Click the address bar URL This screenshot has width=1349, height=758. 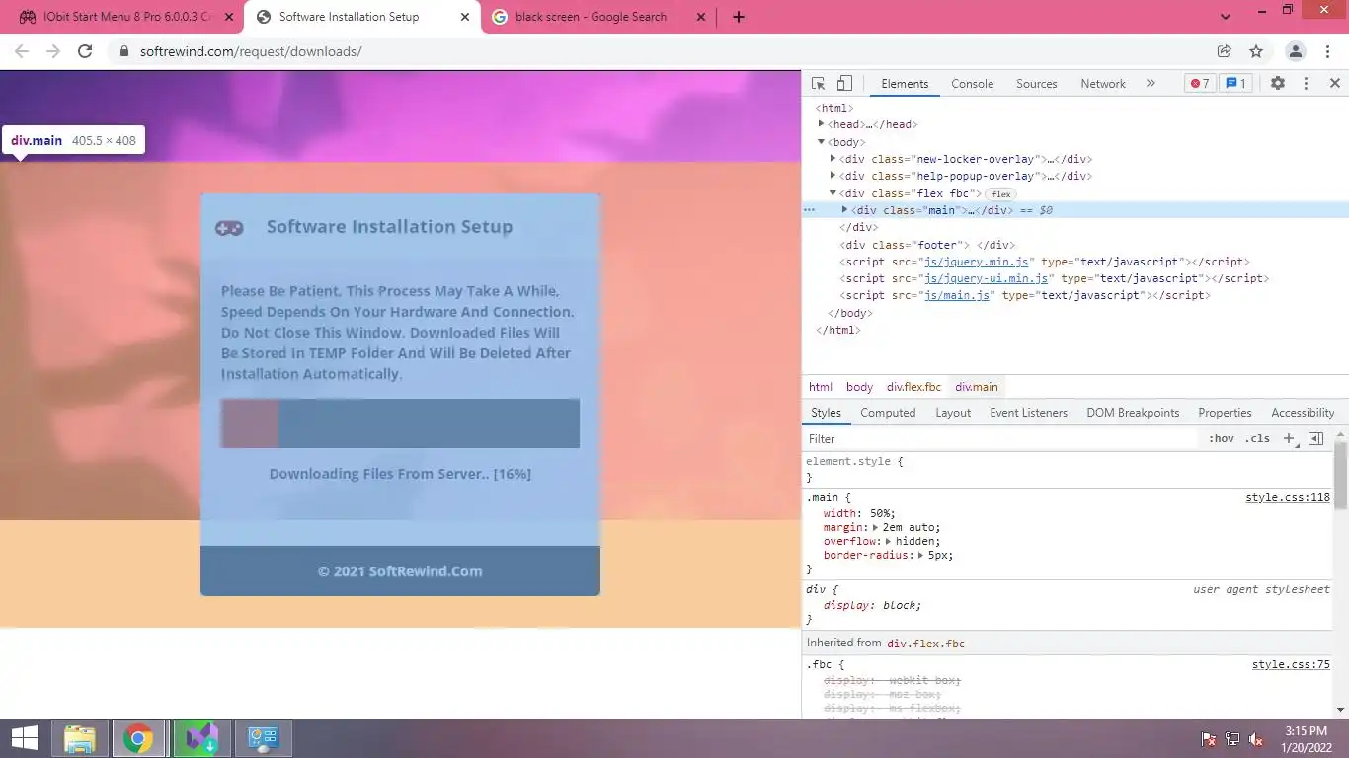[252, 51]
